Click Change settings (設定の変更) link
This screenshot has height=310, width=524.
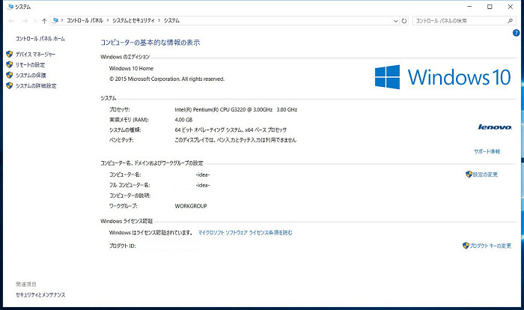point(485,174)
